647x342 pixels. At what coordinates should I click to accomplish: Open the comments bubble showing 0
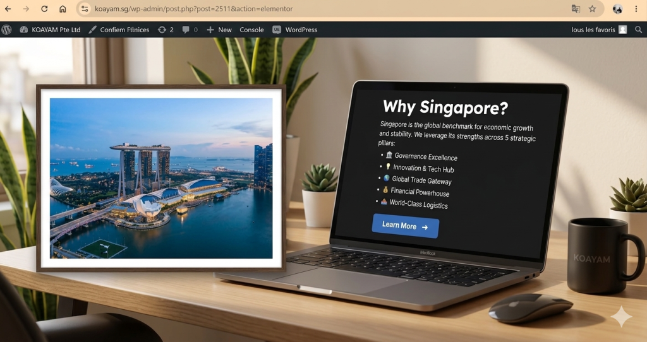click(x=190, y=30)
